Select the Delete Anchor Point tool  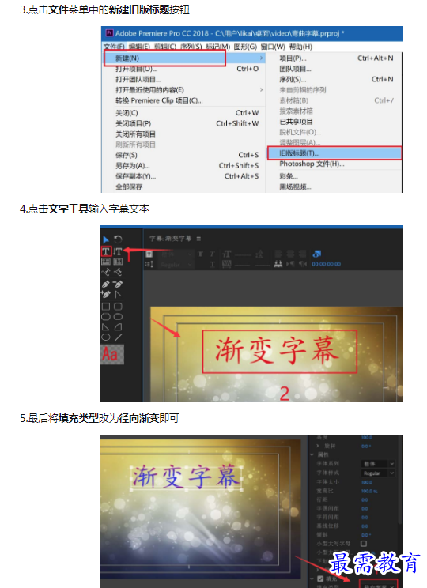pos(118,285)
